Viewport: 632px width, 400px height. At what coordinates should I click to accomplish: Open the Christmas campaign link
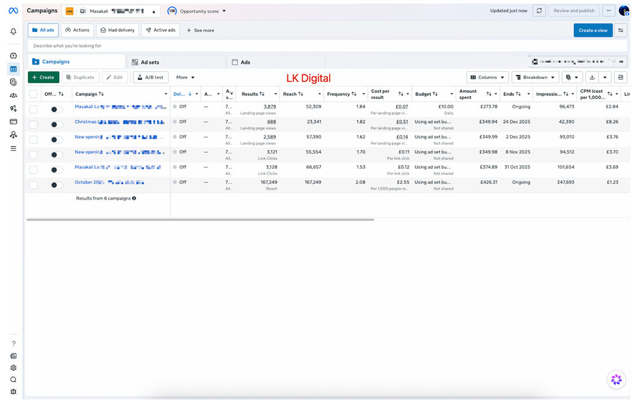tap(120, 122)
